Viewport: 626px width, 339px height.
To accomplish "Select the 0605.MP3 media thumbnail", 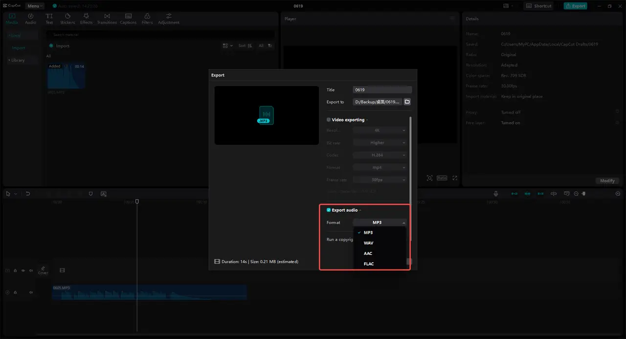I will click(x=66, y=76).
